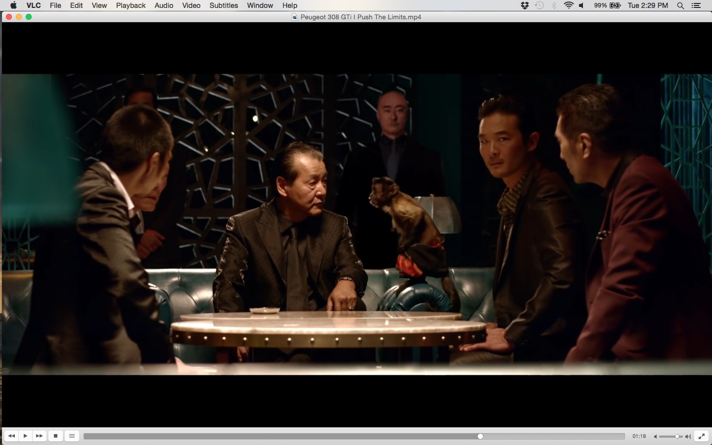Click the window title Peugeot 308 GTi
This screenshot has width=712, height=445.
[361, 17]
